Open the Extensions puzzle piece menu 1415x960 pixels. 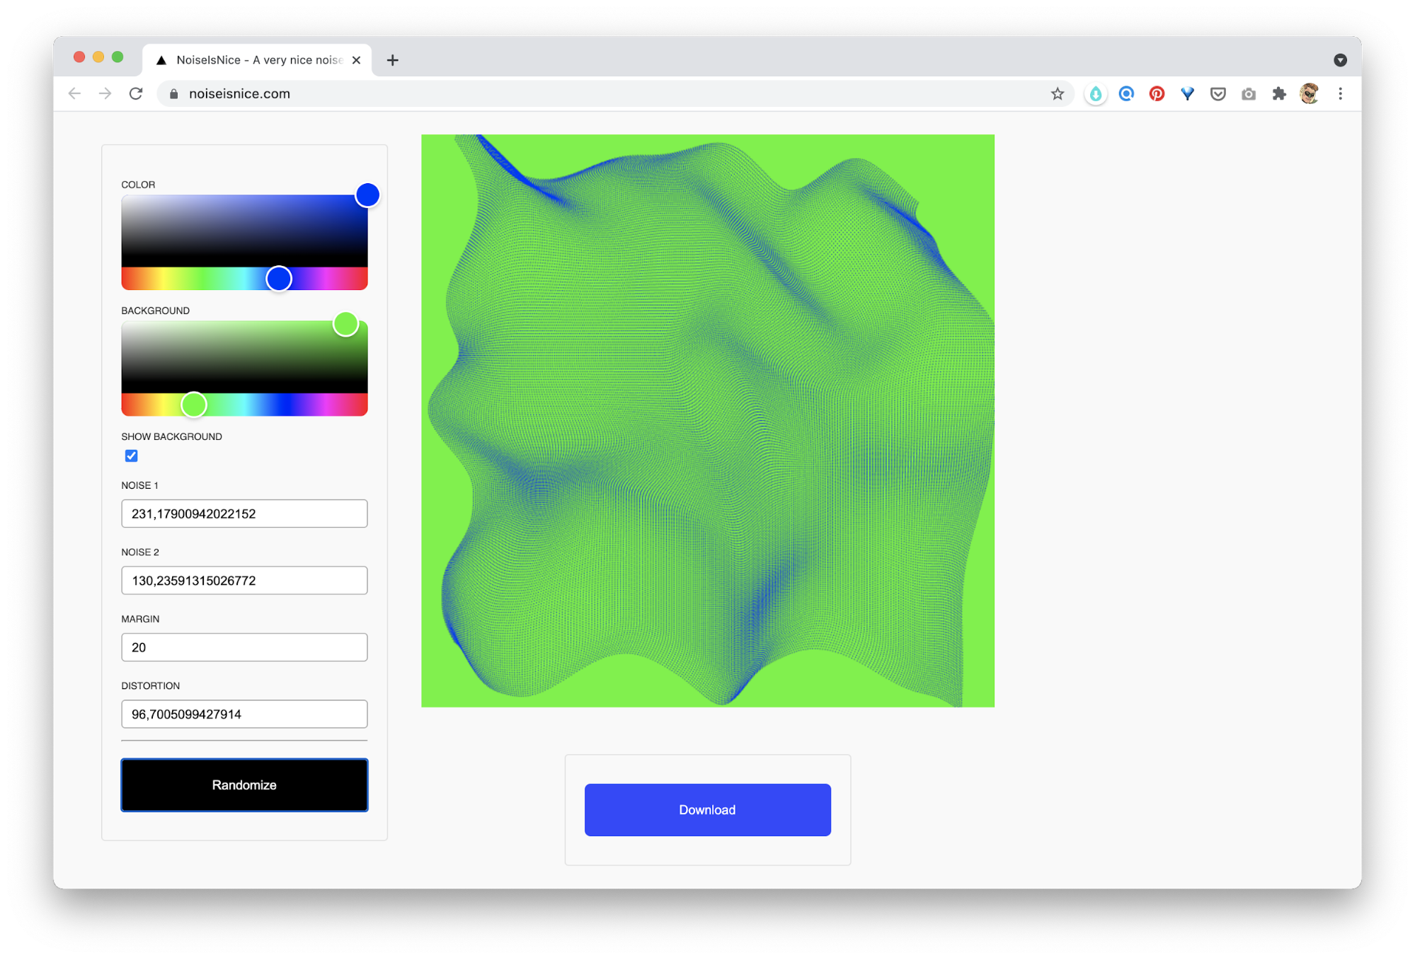coord(1278,93)
